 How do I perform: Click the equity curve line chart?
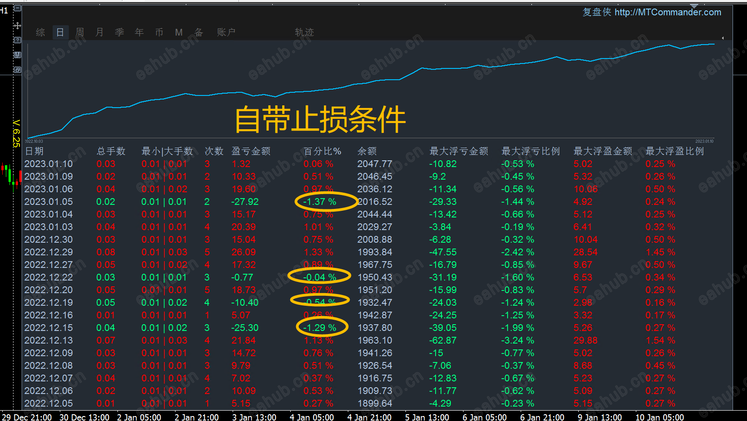coord(371,90)
